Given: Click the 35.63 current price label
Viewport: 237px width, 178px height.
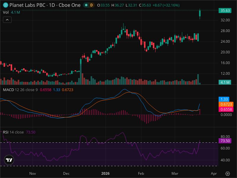Looking at the screenshot, I should pos(225,11).
